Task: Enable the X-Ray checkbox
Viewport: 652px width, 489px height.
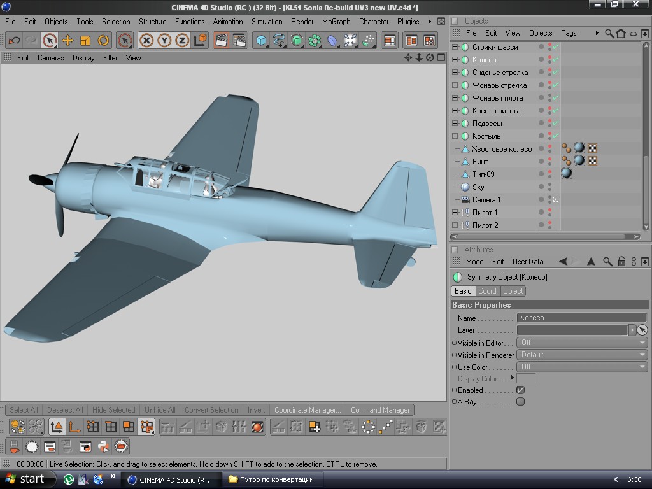Action: click(x=520, y=402)
